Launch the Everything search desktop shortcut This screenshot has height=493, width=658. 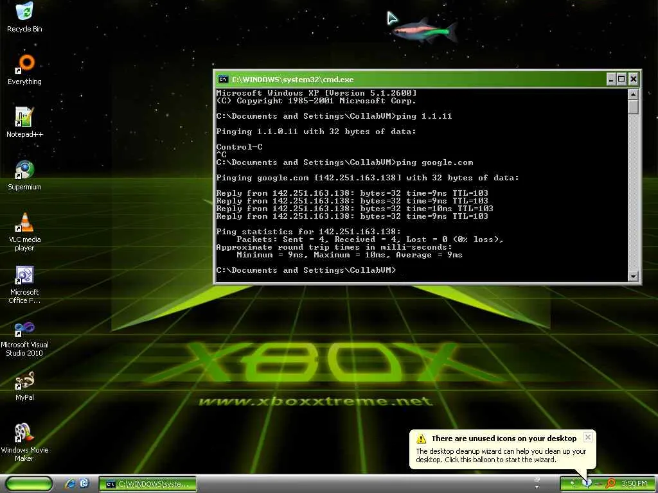point(24,70)
